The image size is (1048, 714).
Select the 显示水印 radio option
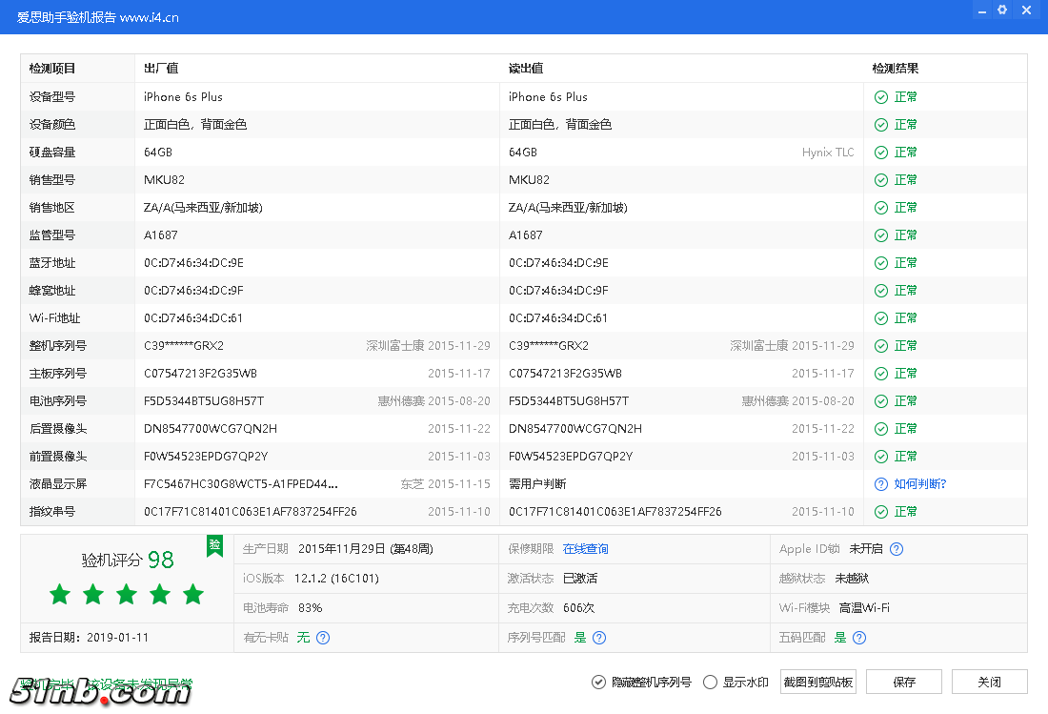click(x=711, y=682)
